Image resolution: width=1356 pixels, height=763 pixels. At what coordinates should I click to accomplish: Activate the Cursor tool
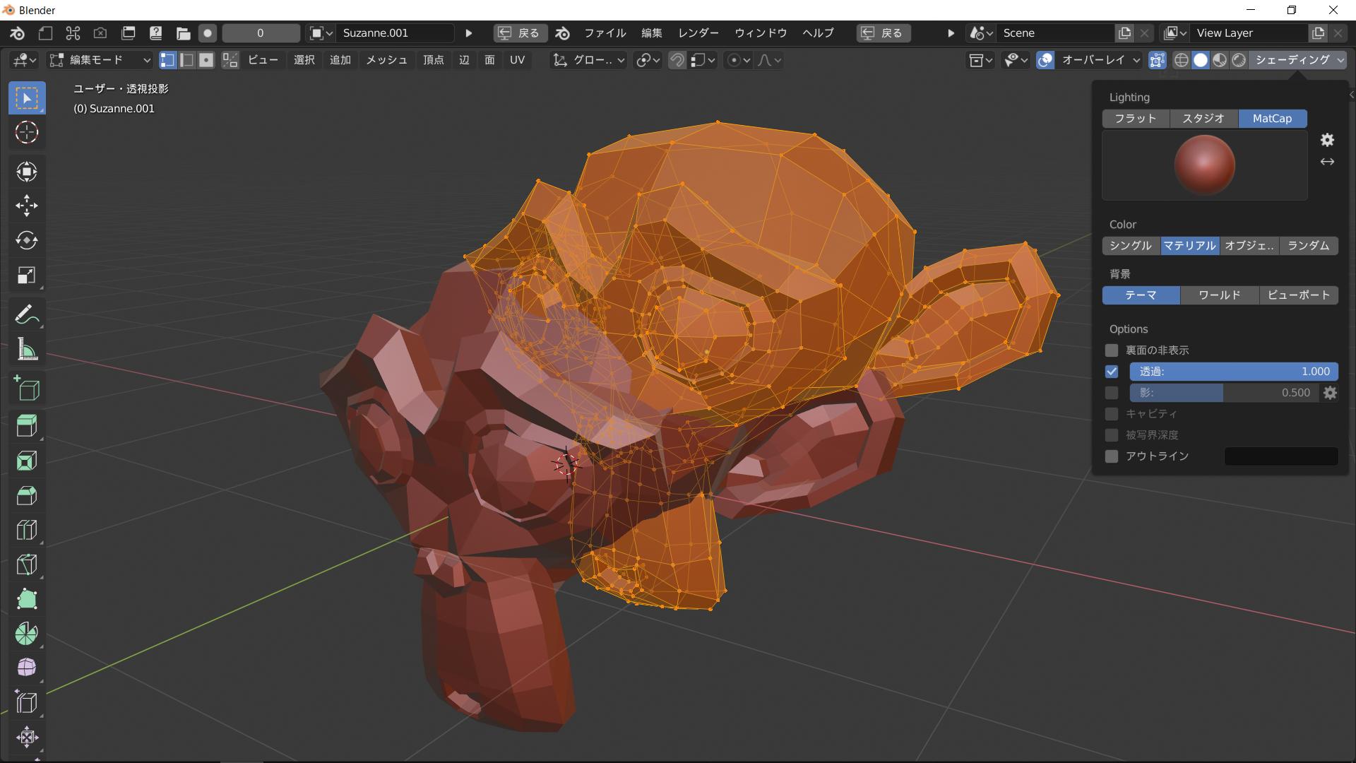pyautogui.click(x=27, y=132)
